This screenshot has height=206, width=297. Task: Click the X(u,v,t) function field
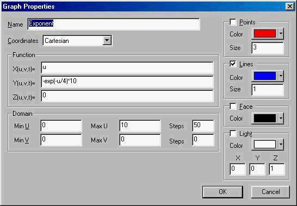pos(127,67)
